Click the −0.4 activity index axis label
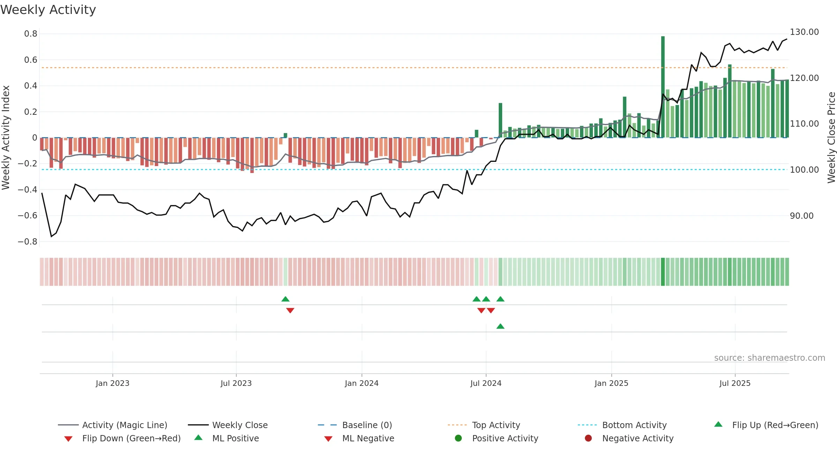837x471 pixels. tap(28, 190)
